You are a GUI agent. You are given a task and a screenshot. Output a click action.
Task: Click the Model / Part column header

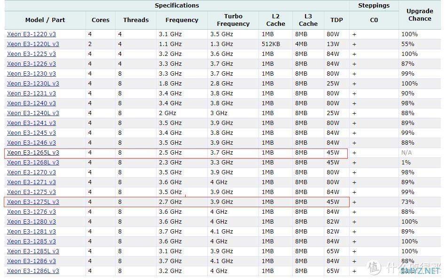click(45, 20)
